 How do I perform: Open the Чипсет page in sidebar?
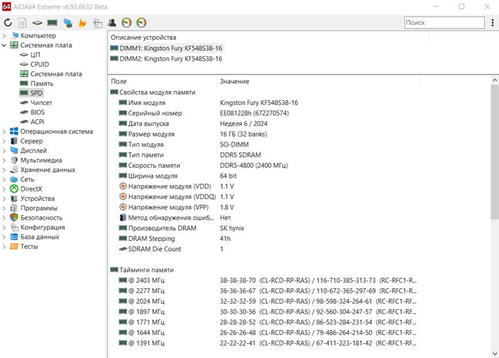tap(41, 103)
